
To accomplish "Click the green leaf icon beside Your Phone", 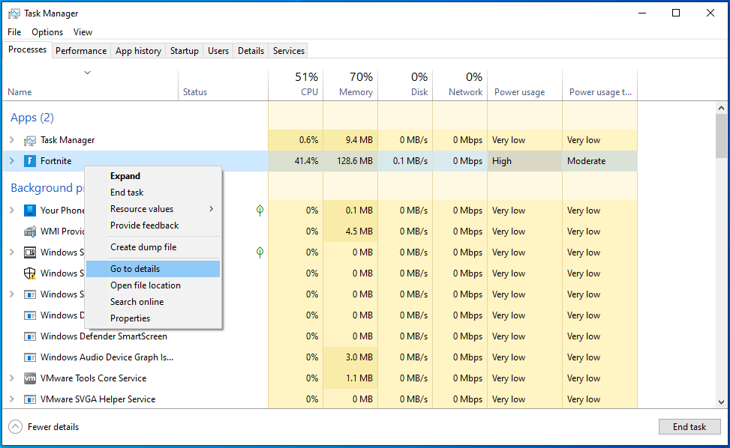I will [260, 211].
